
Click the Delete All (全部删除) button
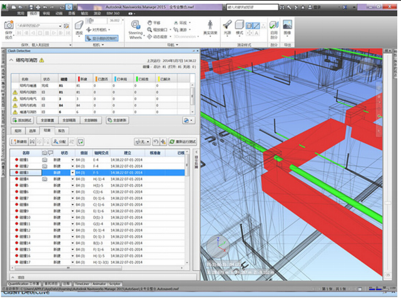point(91,120)
